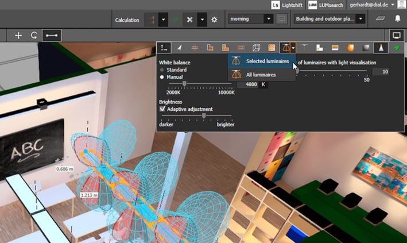Select Manual white balance option

click(162, 76)
